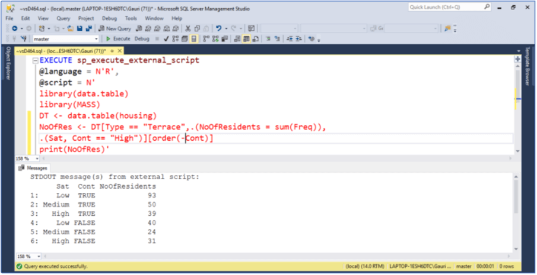Click the Save file icon
Image resolution: width=537 pixels, height=275 pixels.
[79, 28]
